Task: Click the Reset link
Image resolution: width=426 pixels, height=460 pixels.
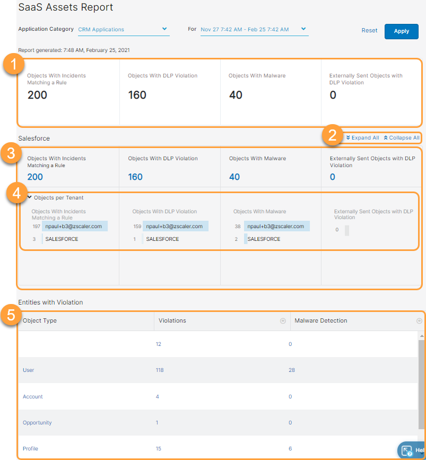Action: (369, 30)
